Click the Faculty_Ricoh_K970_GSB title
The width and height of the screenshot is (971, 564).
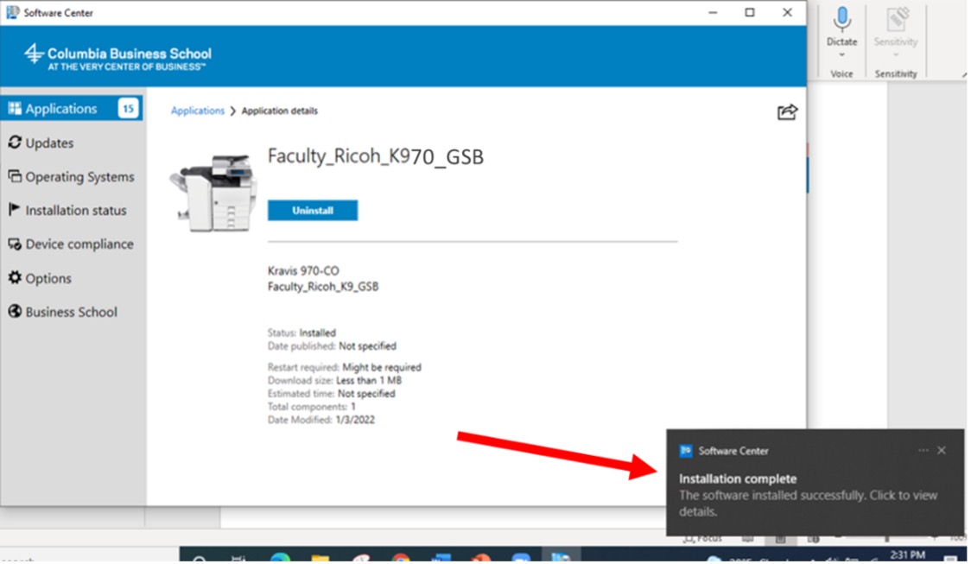coord(375,156)
